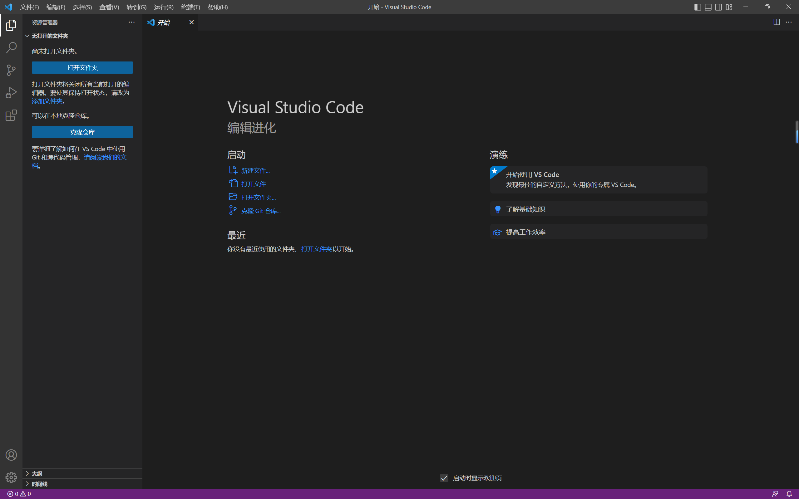Toggle primary side bar visibility icon

(x=698, y=7)
